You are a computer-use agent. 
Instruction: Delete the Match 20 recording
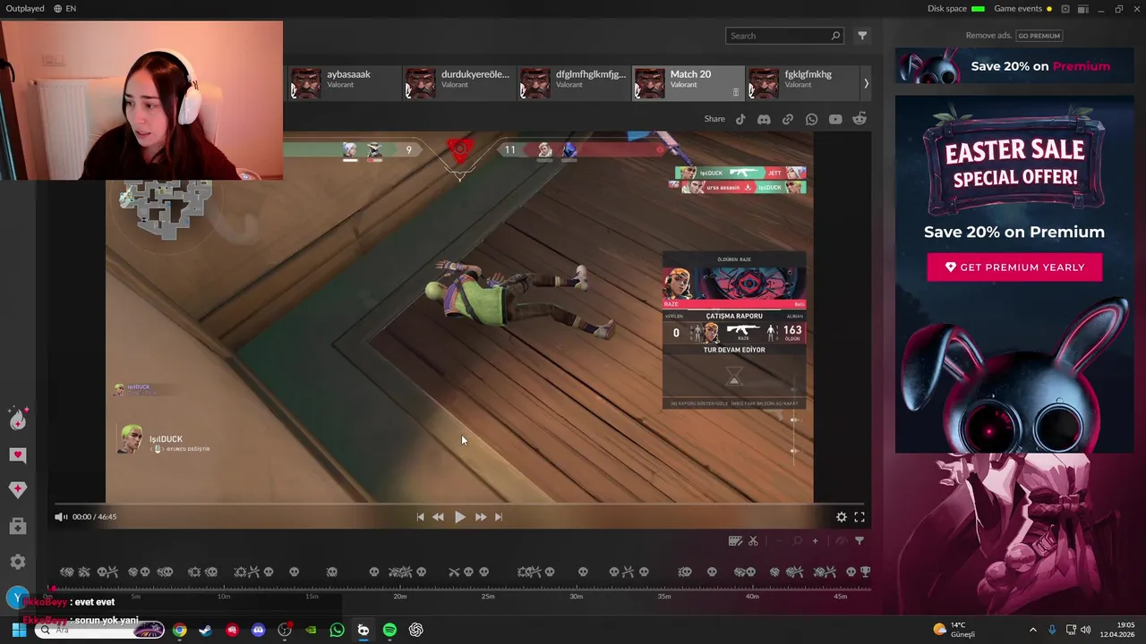pyautogui.click(x=736, y=92)
